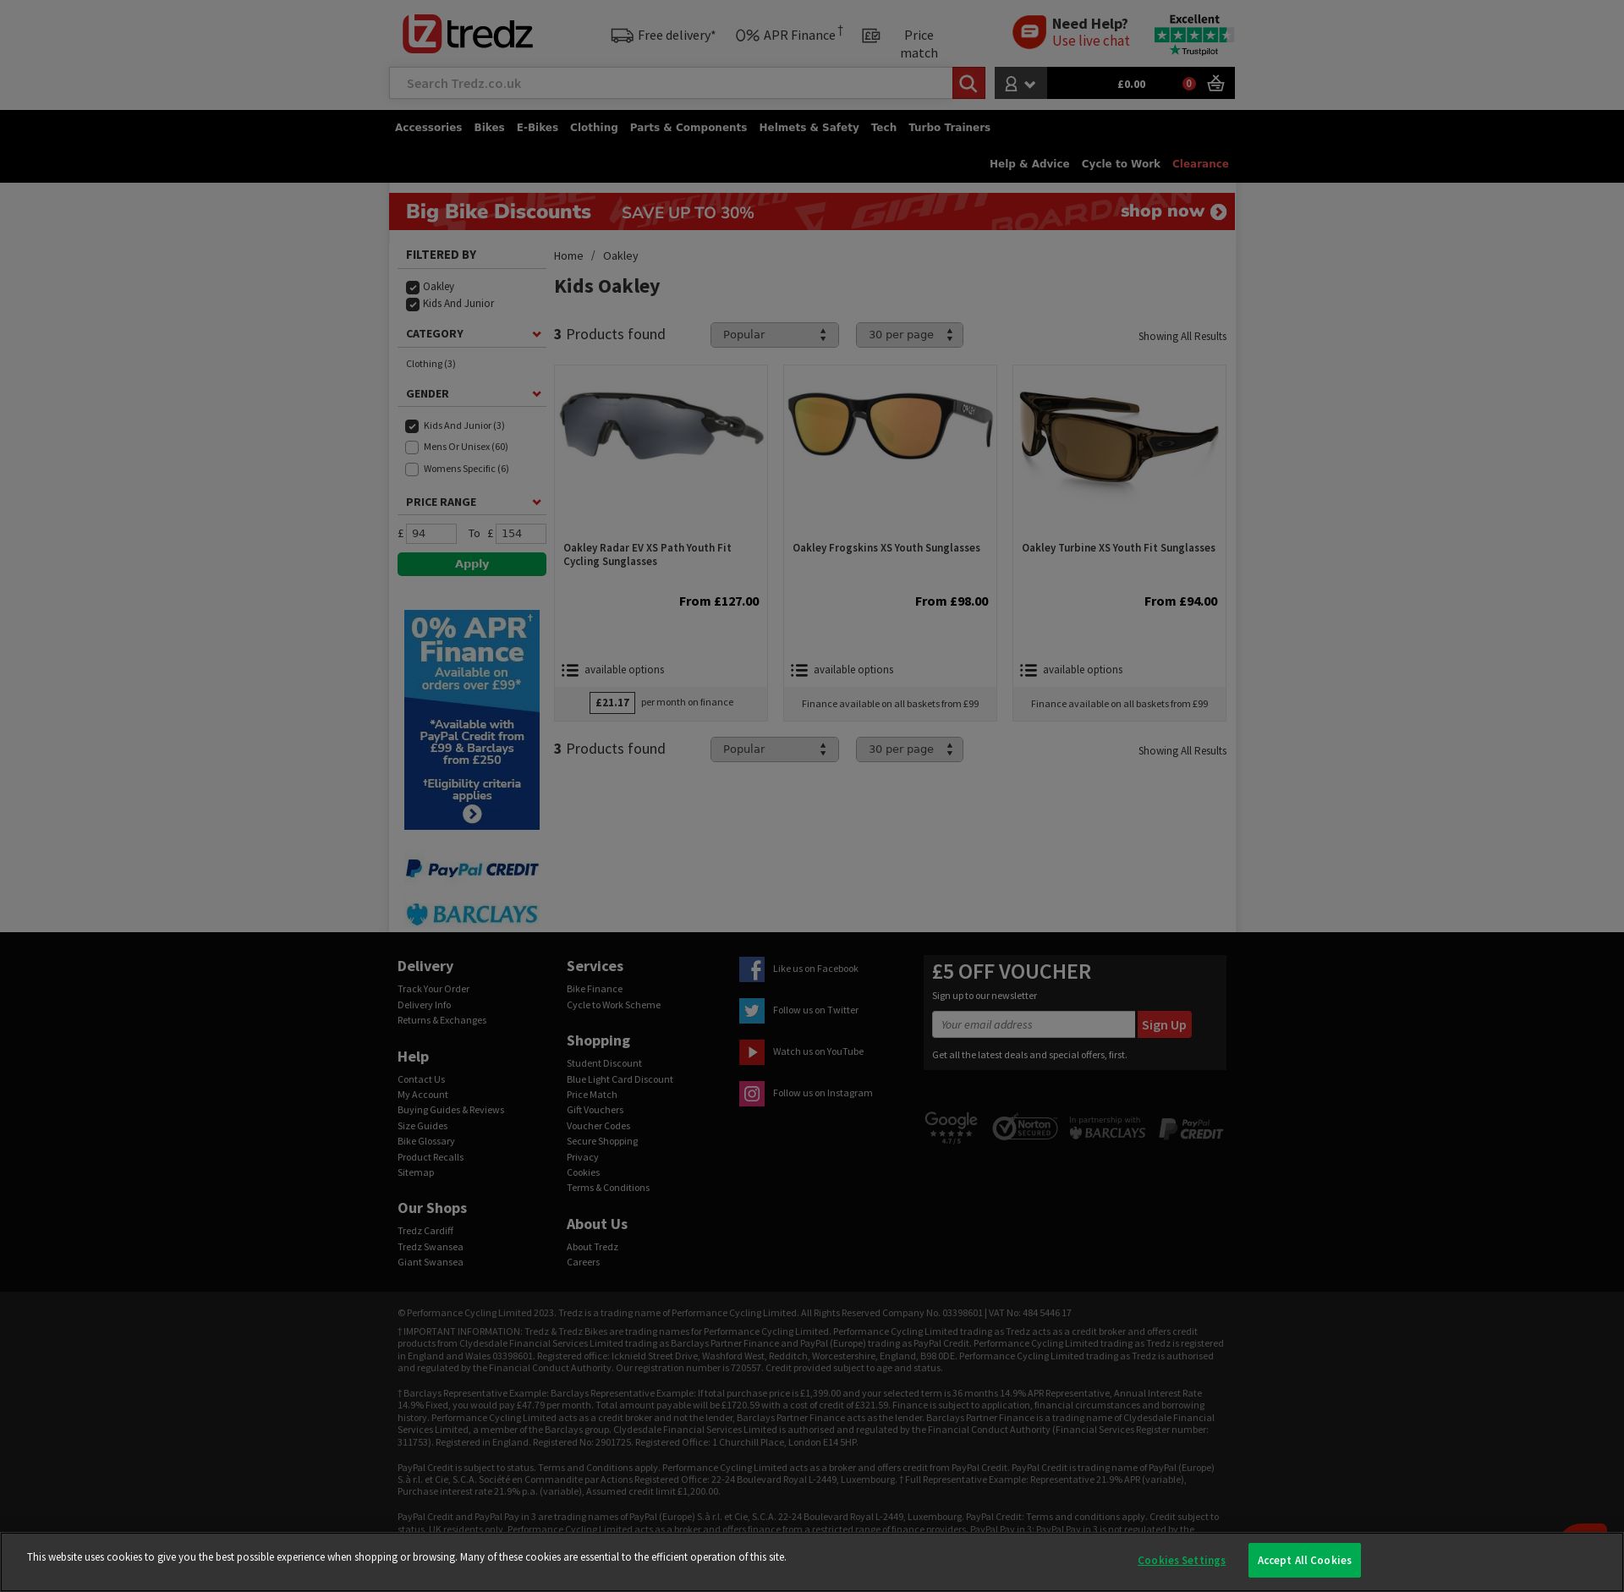1624x1592 pixels.
Task: Open the bottom 30 per page dropdown
Action: 909,749
